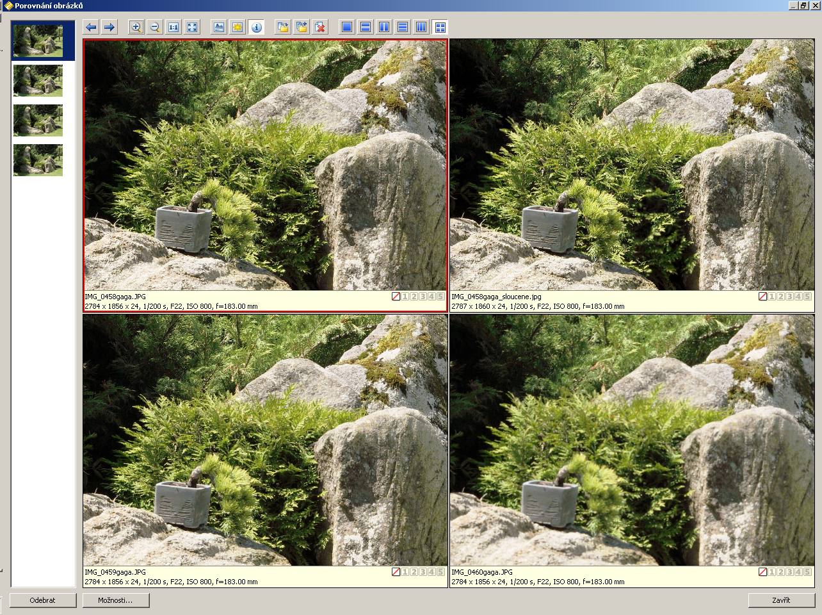Choose three horizontal rows layout
Viewport: 822px width, 615px height.
(403, 27)
